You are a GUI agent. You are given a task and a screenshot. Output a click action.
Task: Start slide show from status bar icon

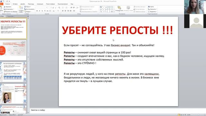point(185,115)
